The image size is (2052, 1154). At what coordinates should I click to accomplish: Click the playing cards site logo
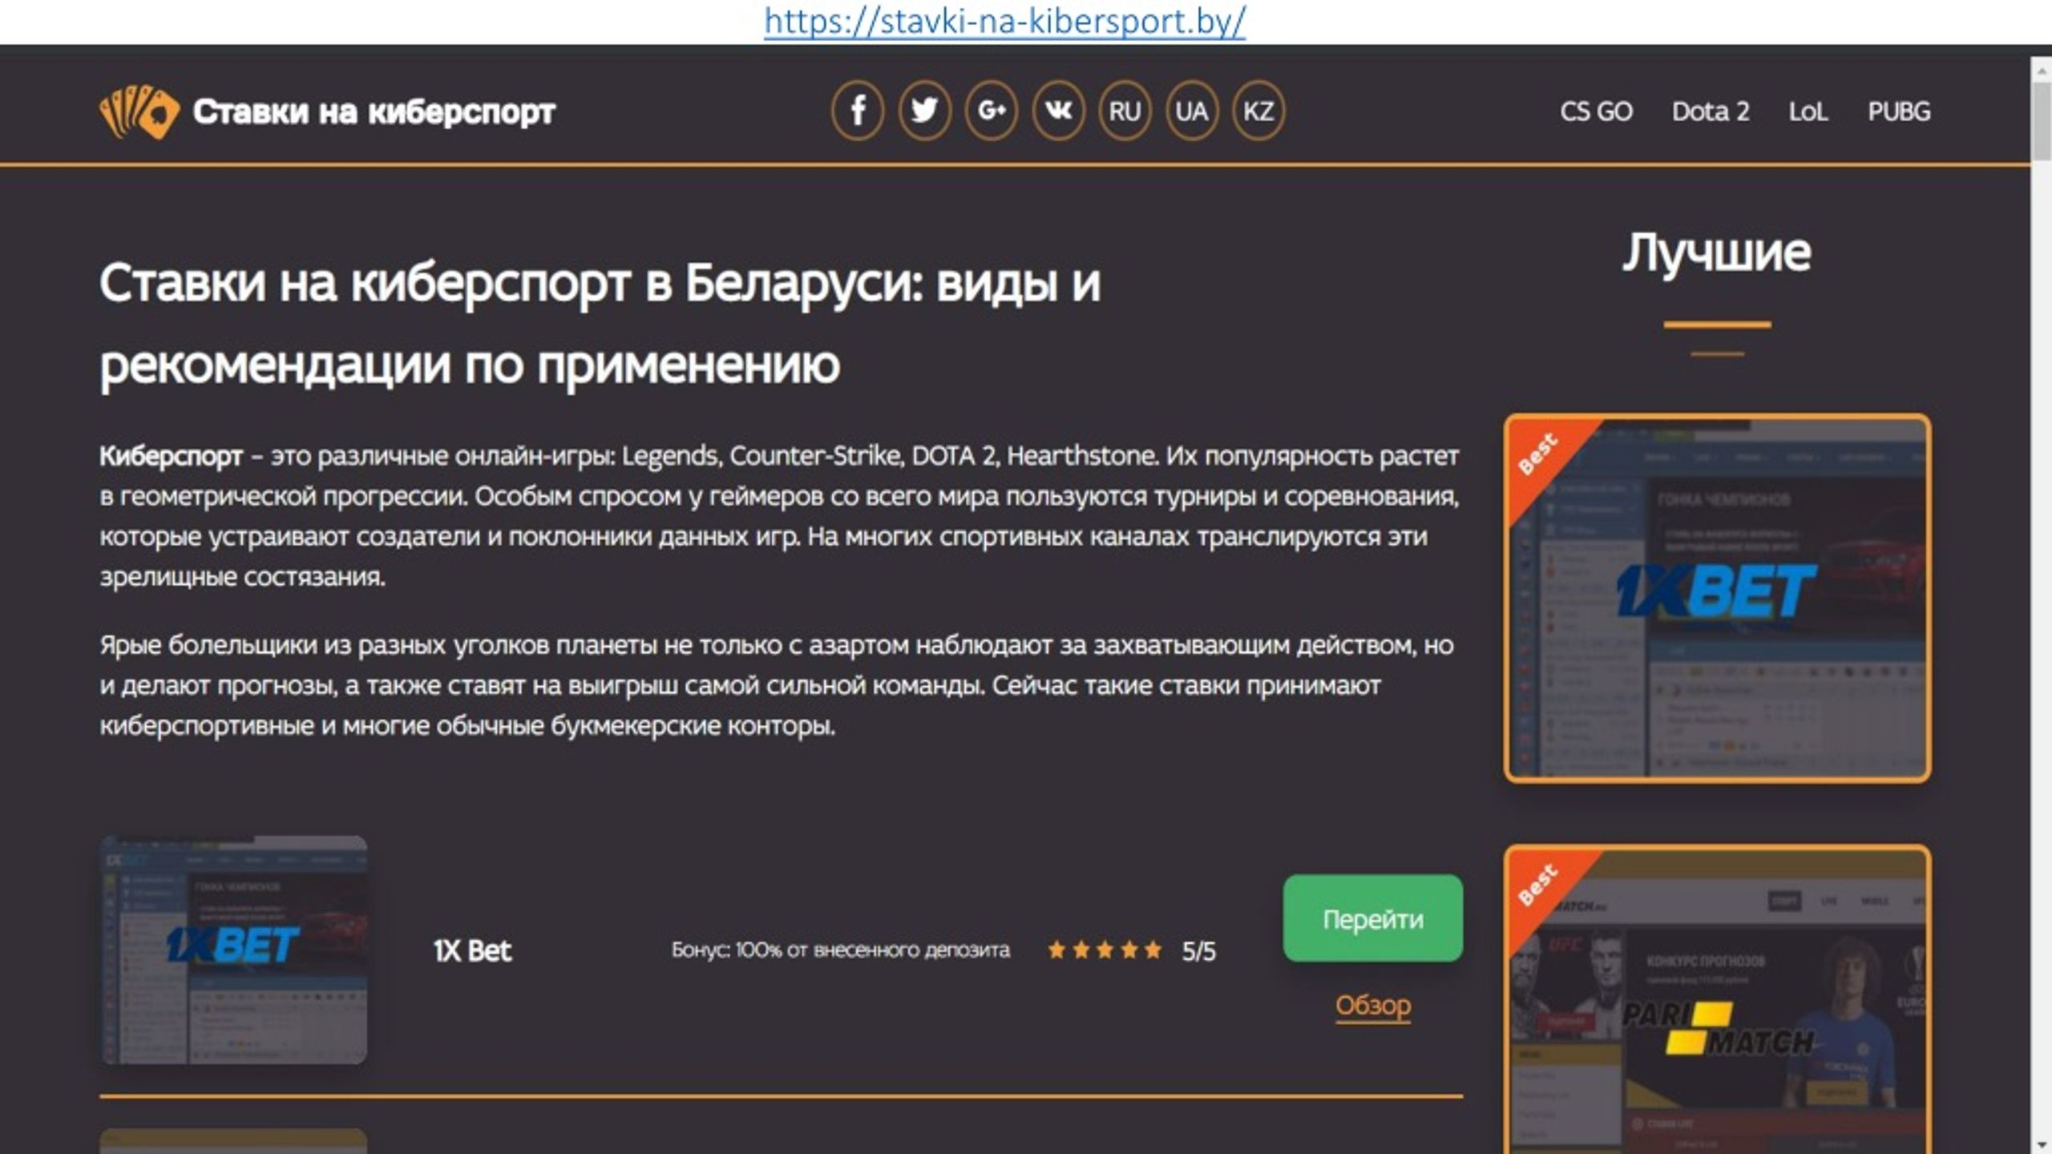pos(139,111)
